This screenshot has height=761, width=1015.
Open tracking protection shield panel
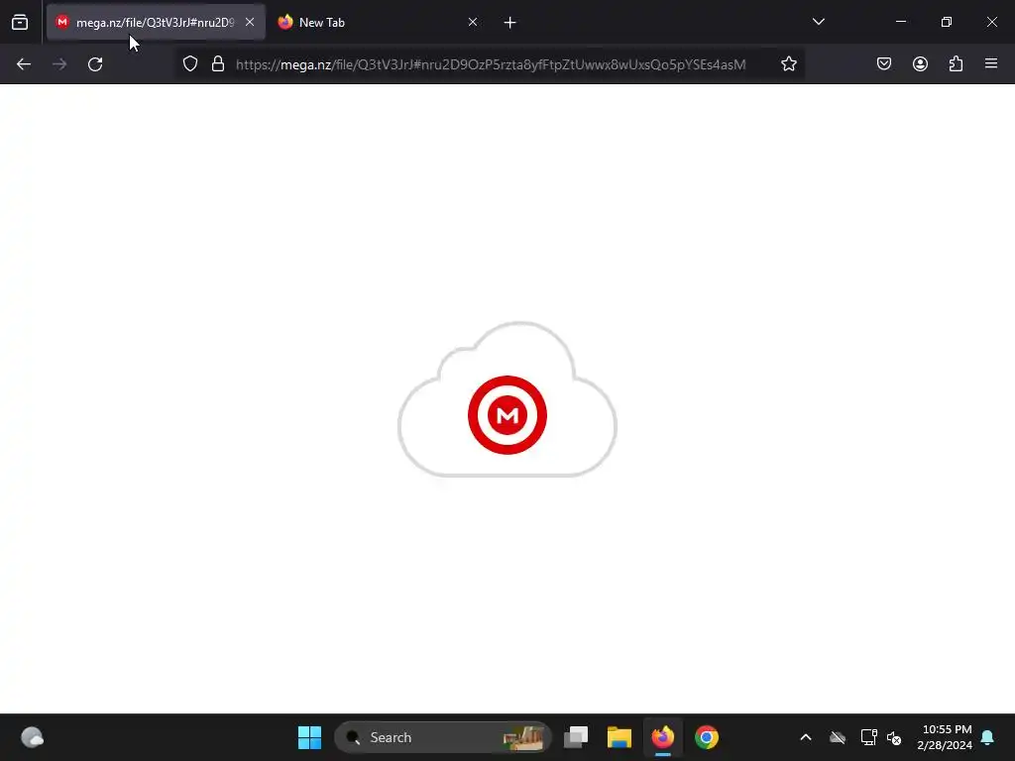coord(189,64)
